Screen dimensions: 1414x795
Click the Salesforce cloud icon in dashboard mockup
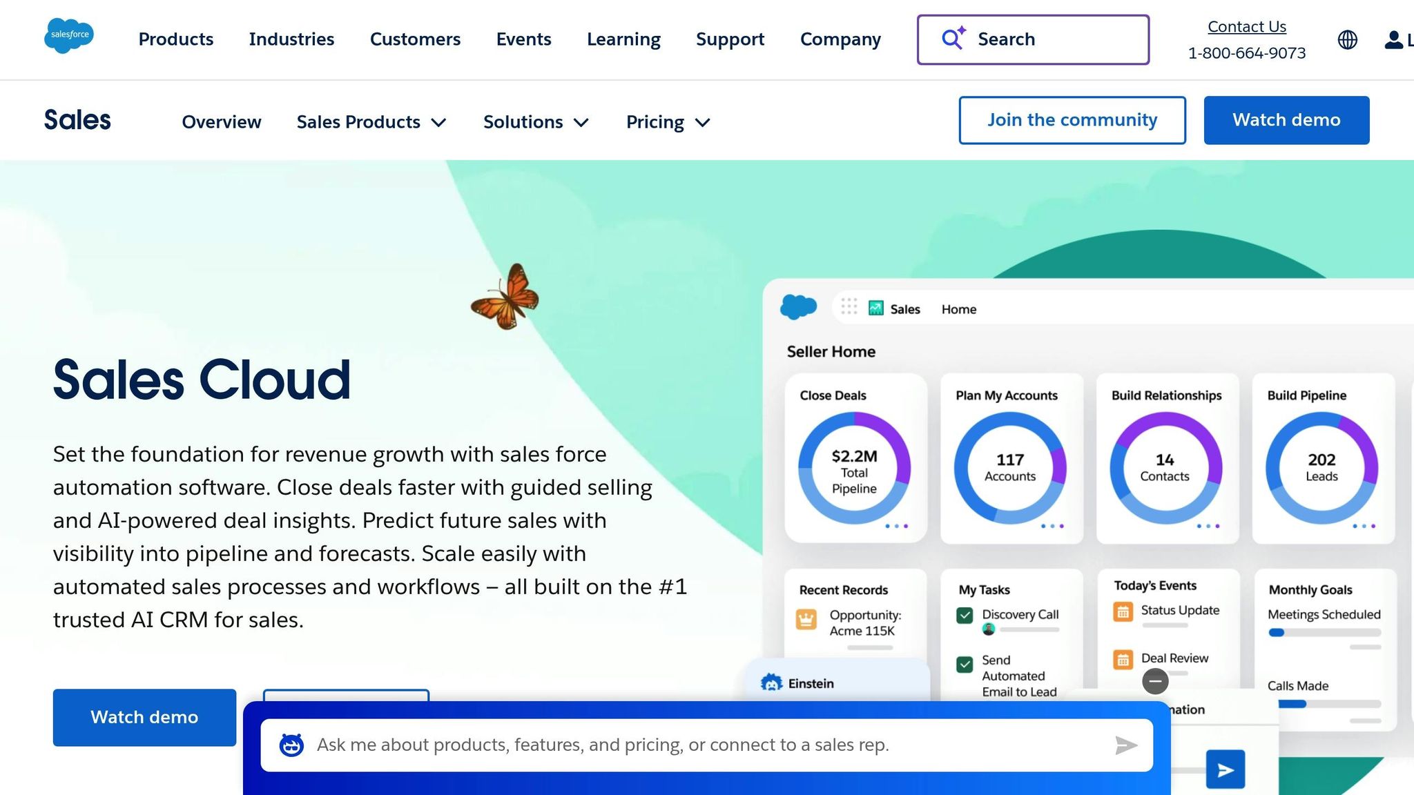(x=798, y=306)
